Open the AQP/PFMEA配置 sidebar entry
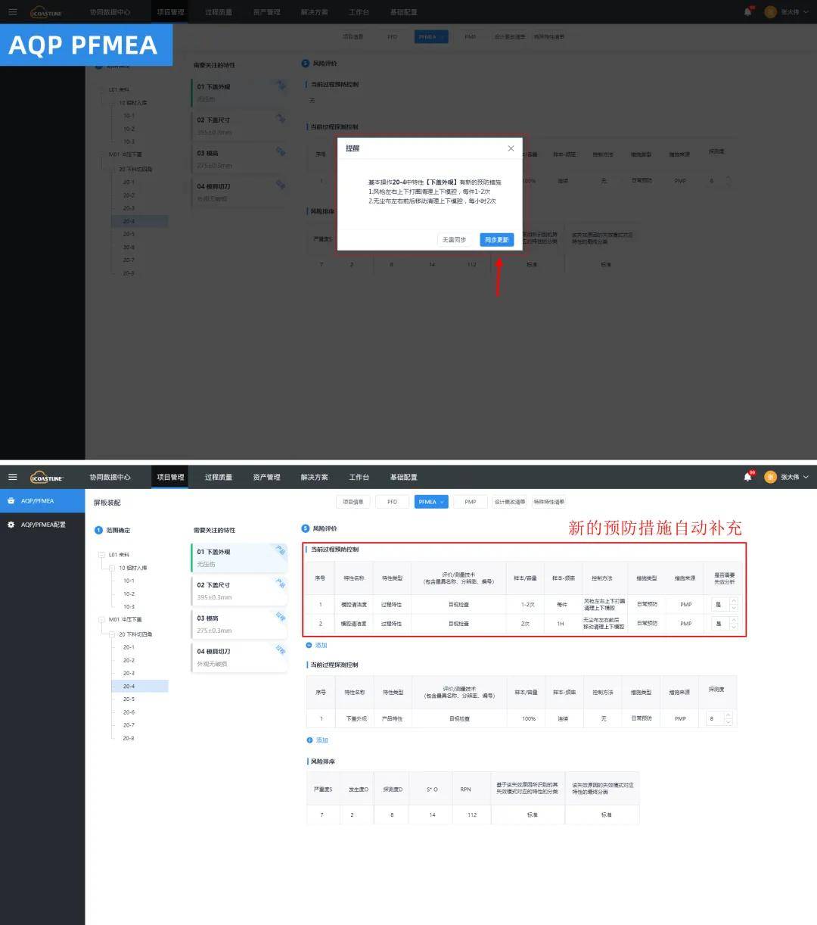 pos(42,525)
